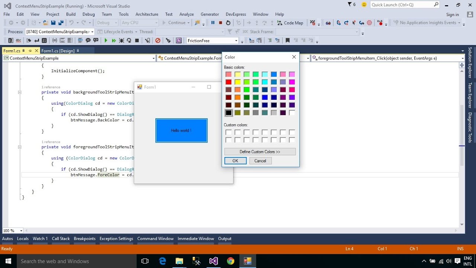
Task: Open the Debug menu
Action: coord(89,14)
